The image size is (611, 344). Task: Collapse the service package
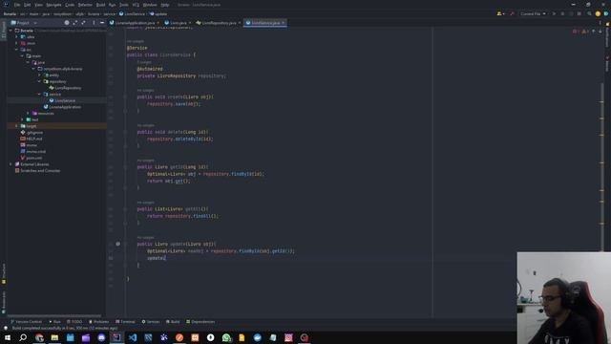(x=39, y=94)
